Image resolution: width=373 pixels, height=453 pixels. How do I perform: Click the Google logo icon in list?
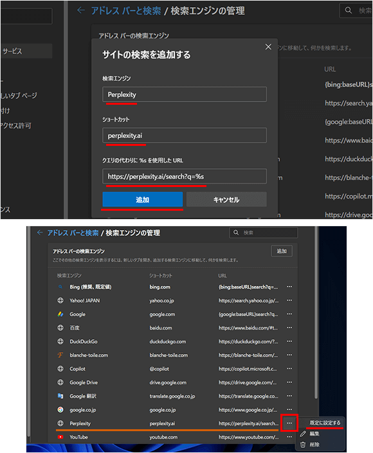(60, 314)
